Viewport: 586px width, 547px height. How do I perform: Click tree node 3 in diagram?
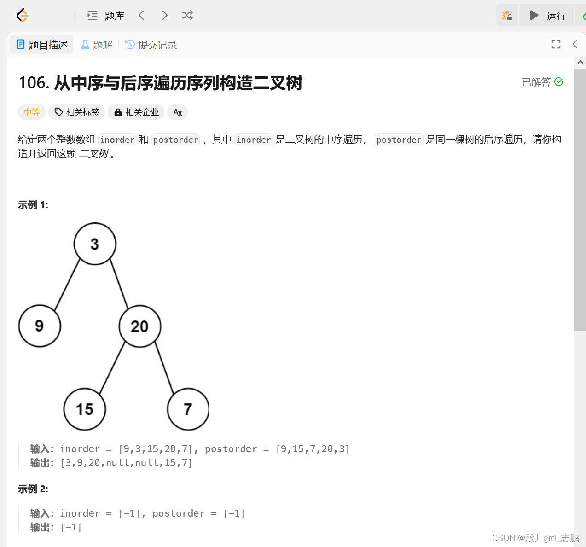tap(95, 244)
